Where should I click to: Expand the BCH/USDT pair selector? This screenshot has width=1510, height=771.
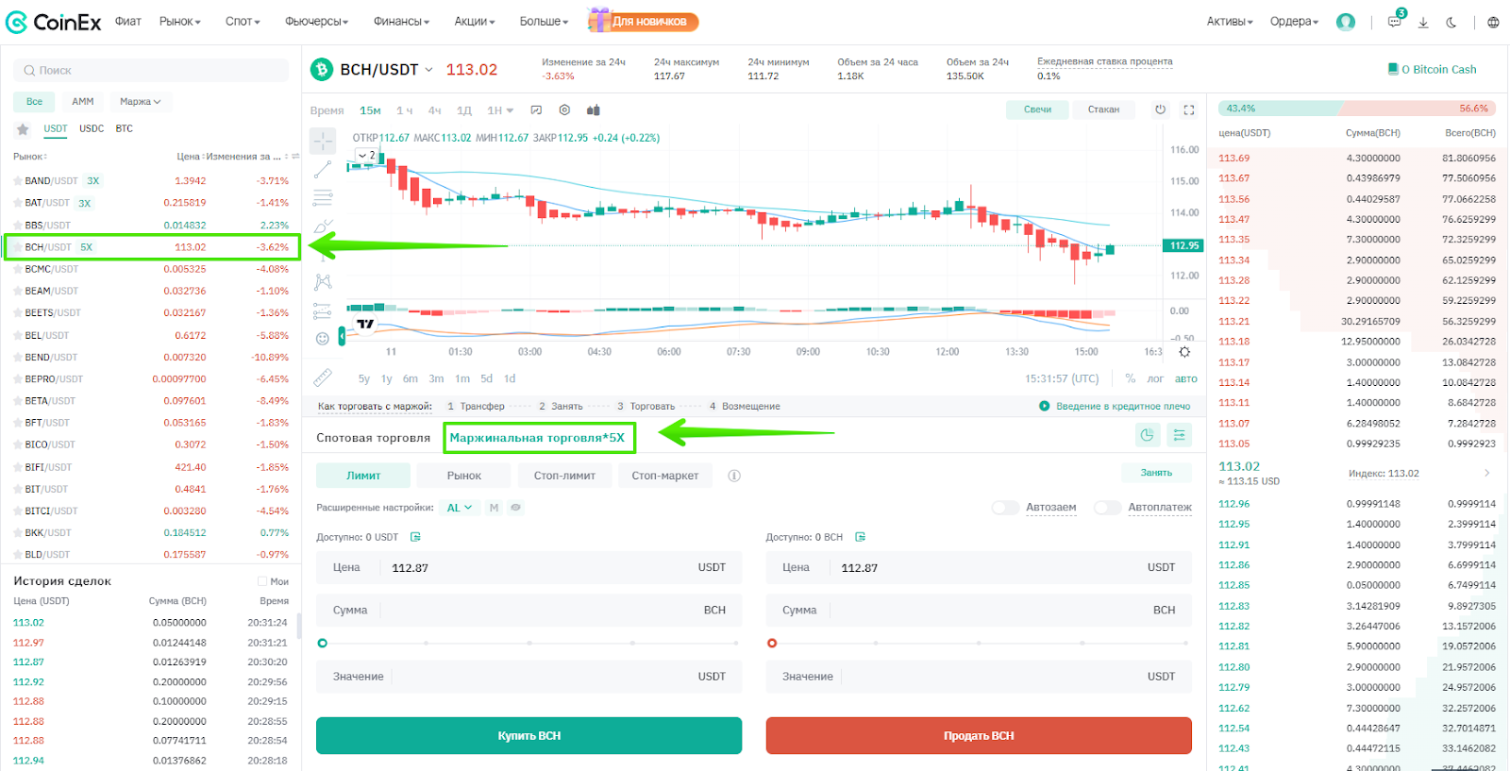[428, 70]
